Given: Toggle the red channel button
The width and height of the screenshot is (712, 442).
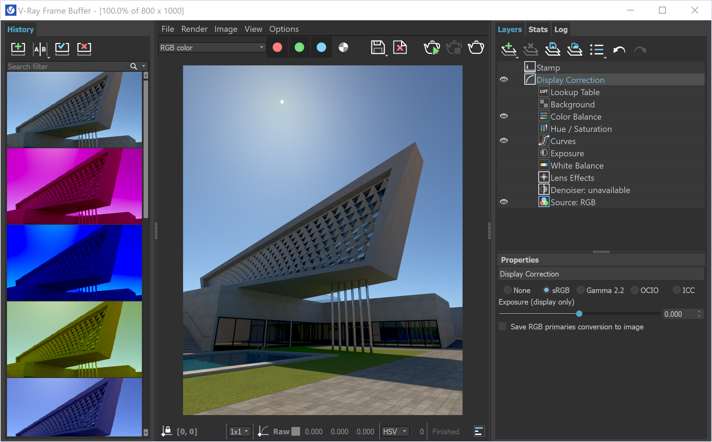Looking at the screenshot, I should 277,48.
